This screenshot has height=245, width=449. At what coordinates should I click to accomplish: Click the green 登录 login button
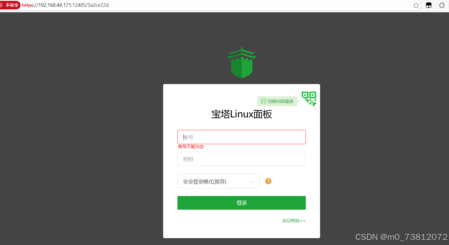click(242, 203)
